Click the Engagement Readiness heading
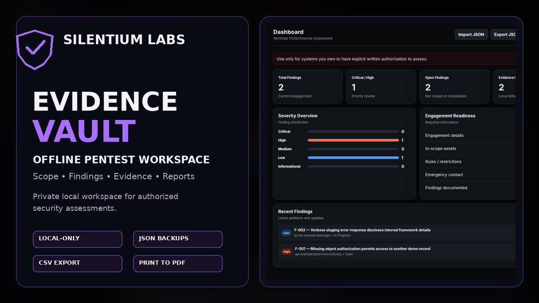539x303 pixels. tap(450, 116)
